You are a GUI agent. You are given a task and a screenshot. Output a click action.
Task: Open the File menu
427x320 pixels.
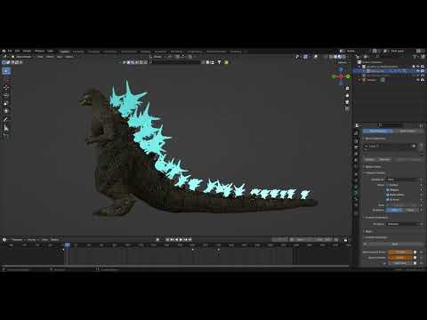pyautogui.click(x=10, y=51)
